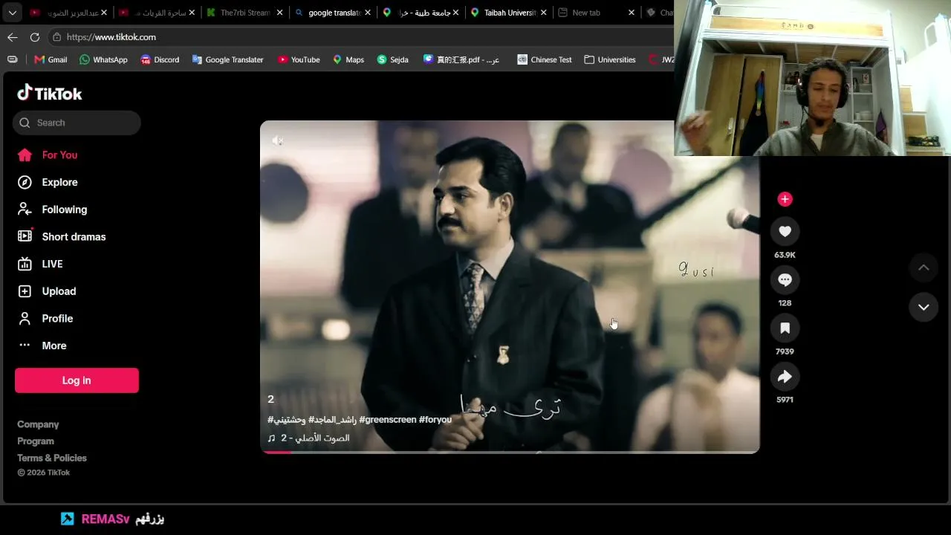Click the 5971 shares count
The image size is (951, 535).
pos(785,400)
